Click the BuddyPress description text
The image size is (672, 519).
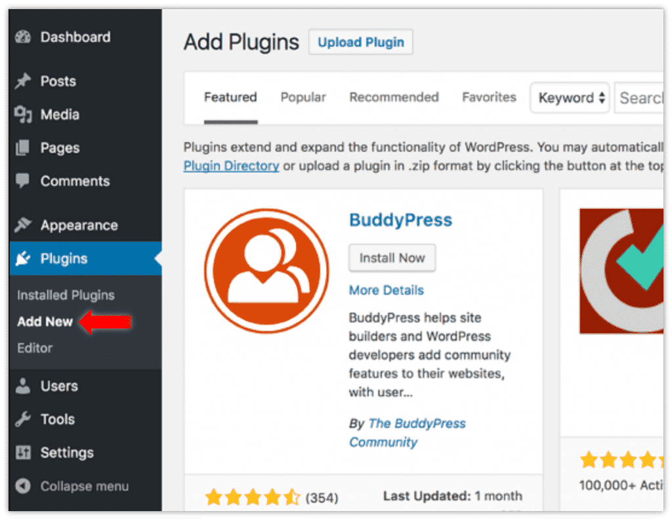coord(429,355)
